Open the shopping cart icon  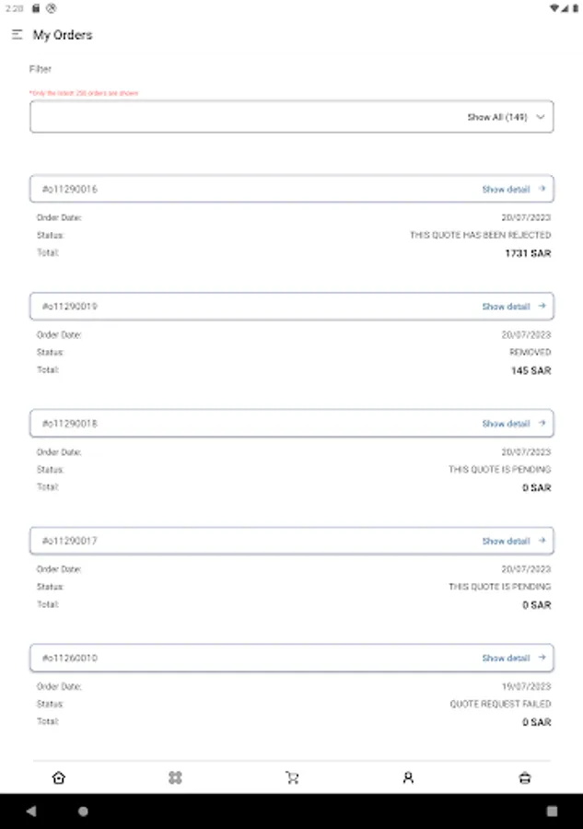[292, 777]
